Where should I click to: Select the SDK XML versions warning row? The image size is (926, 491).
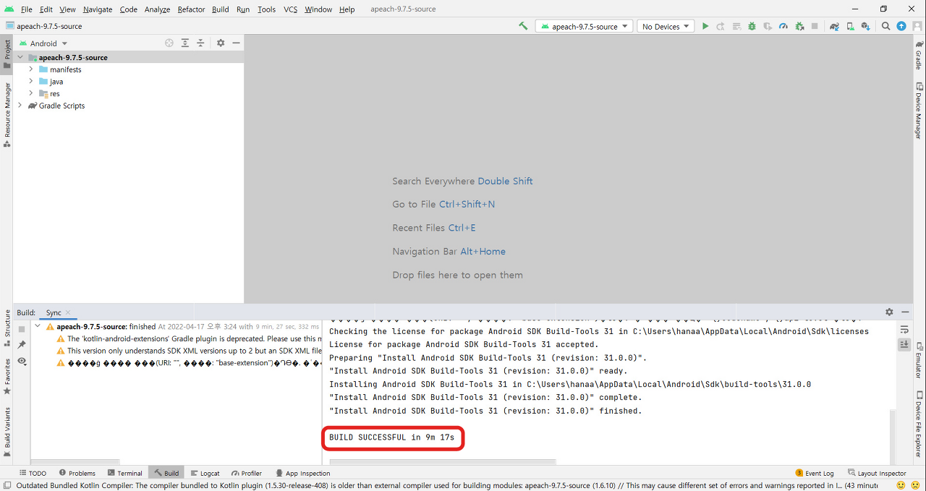click(x=190, y=351)
